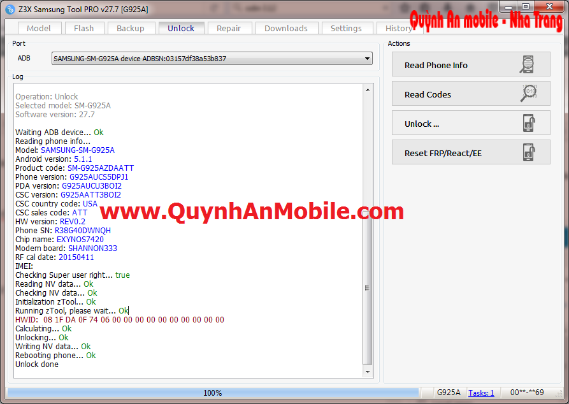Screen dimensions: 569x404
Task: Click the log vertical scrollbar thumb
Action: click(368, 288)
